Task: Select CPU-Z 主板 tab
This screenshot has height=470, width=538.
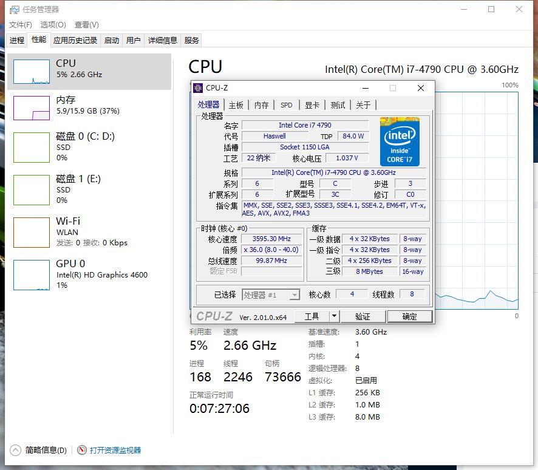Action: point(236,105)
